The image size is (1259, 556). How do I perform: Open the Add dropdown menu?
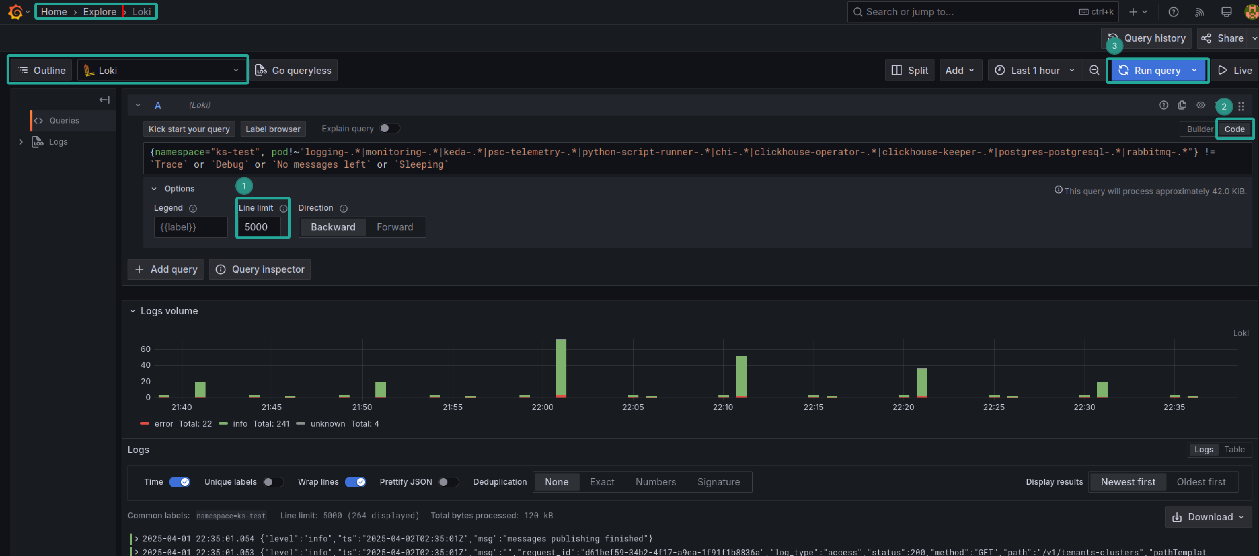(x=960, y=70)
